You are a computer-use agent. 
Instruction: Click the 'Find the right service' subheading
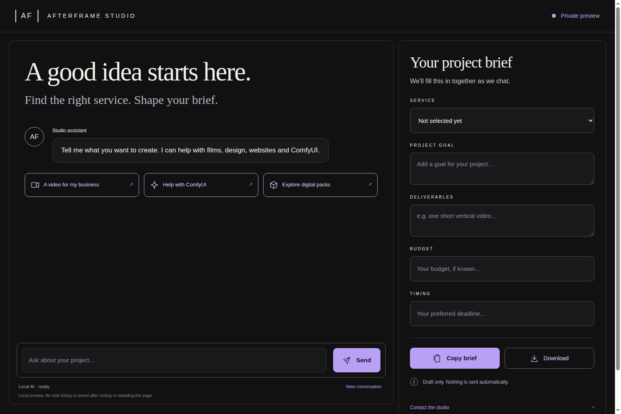[121, 100]
